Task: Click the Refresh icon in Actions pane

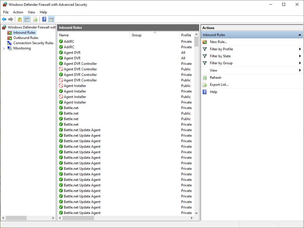Action: (205, 78)
